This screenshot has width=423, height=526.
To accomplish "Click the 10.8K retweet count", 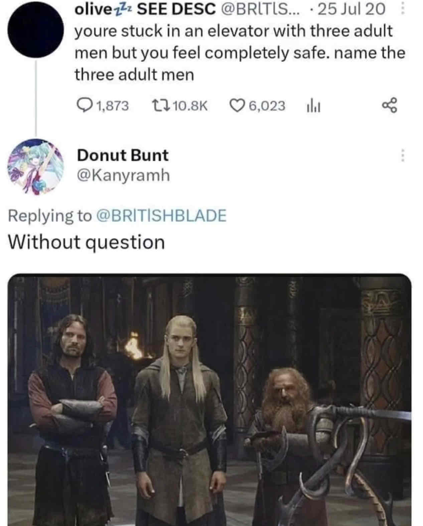I will [x=191, y=106].
